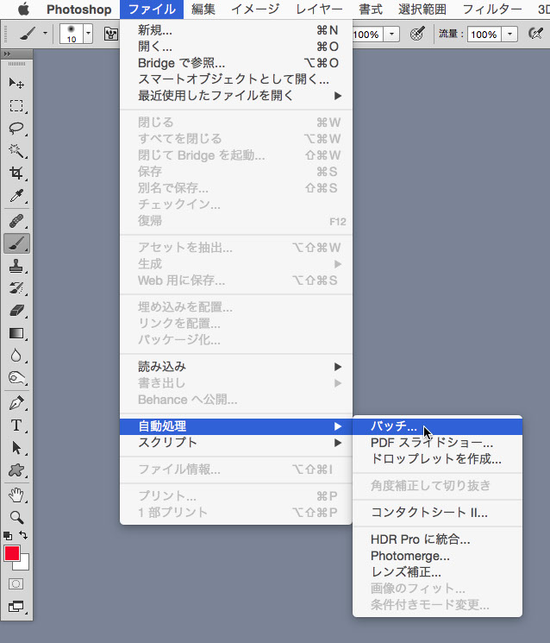Select the Custom Shape tool
The image size is (550, 643).
point(16,470)
